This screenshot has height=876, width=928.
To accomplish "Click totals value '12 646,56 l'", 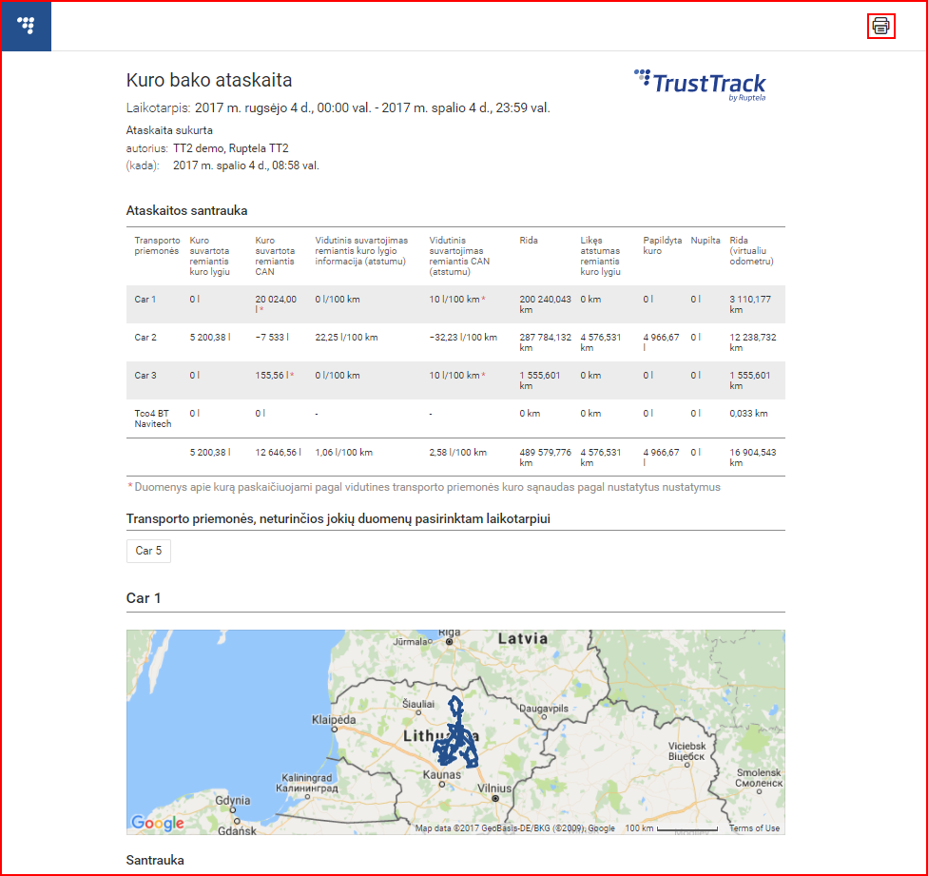I will pyautogui.click(x=279, y=452).
